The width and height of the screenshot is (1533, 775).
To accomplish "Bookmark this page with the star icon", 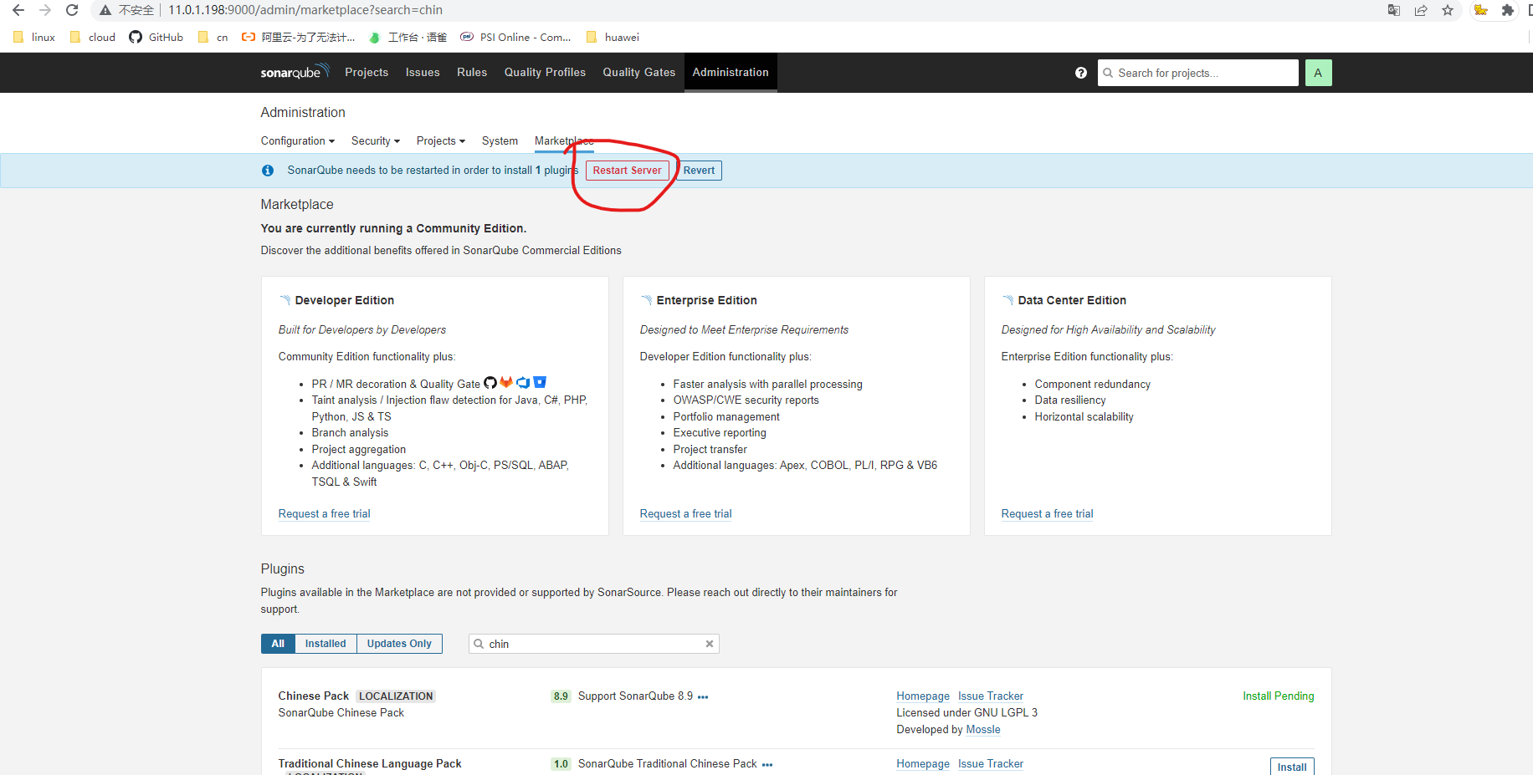I will (1448, 10).
